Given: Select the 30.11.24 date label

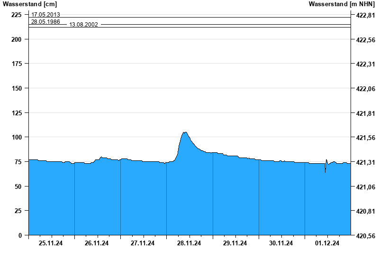Looking at the screenshot, I should (x=281, y=243).
